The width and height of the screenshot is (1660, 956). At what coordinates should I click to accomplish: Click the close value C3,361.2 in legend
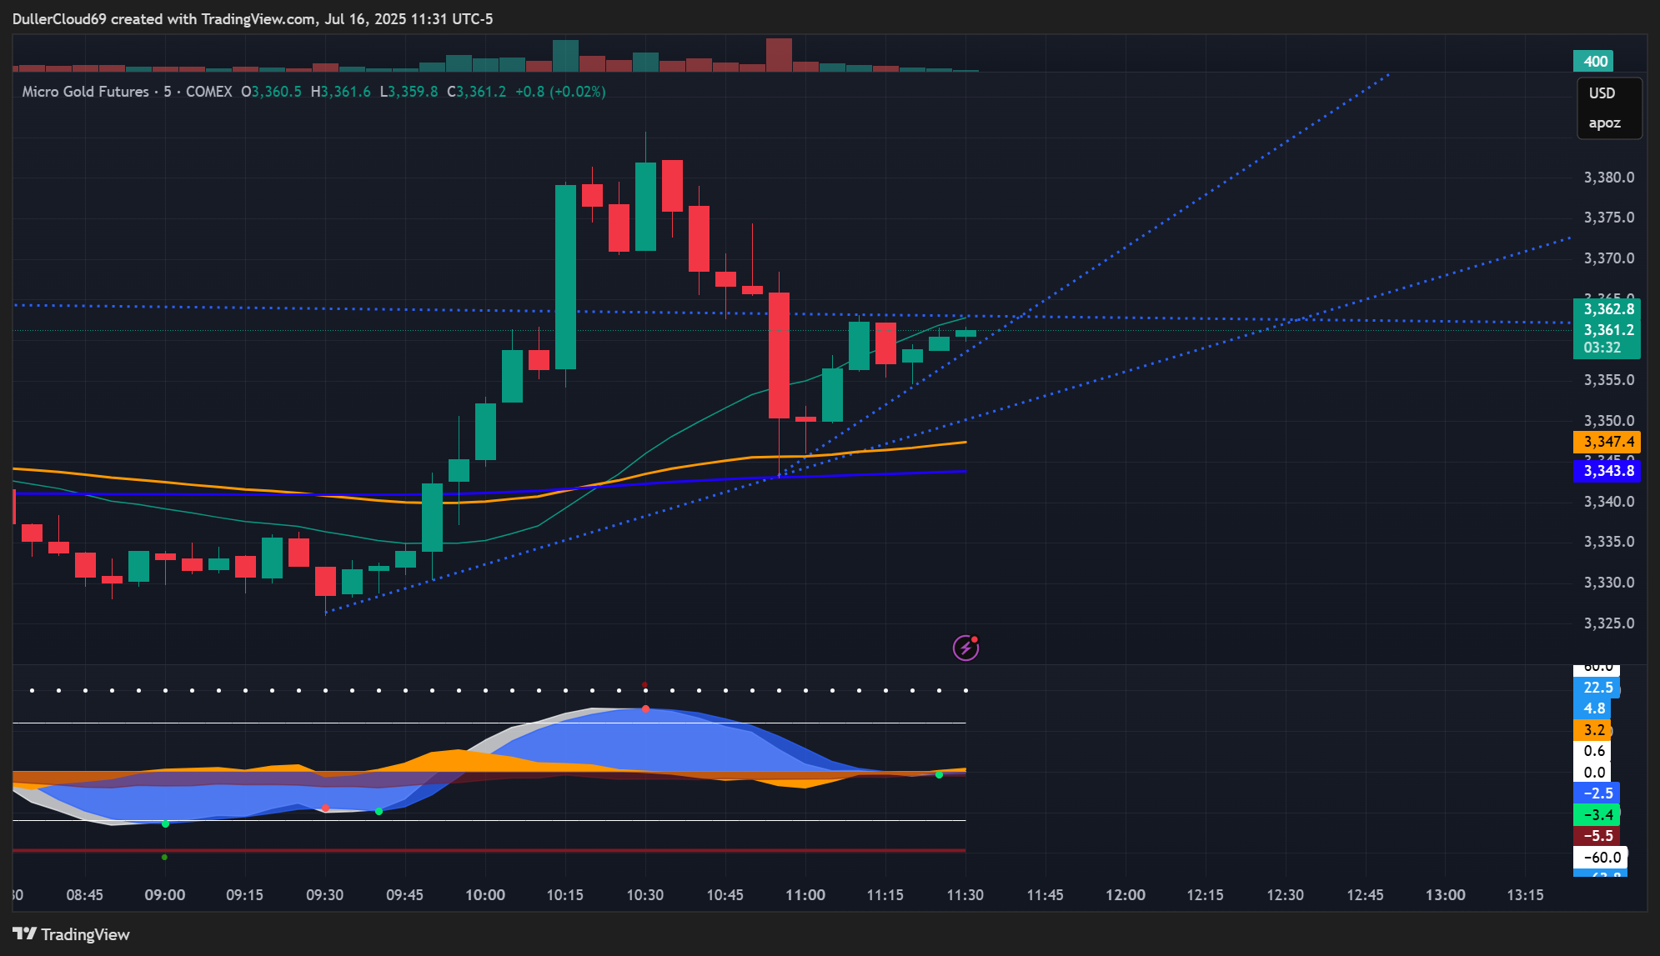click(x=476, y=92)
